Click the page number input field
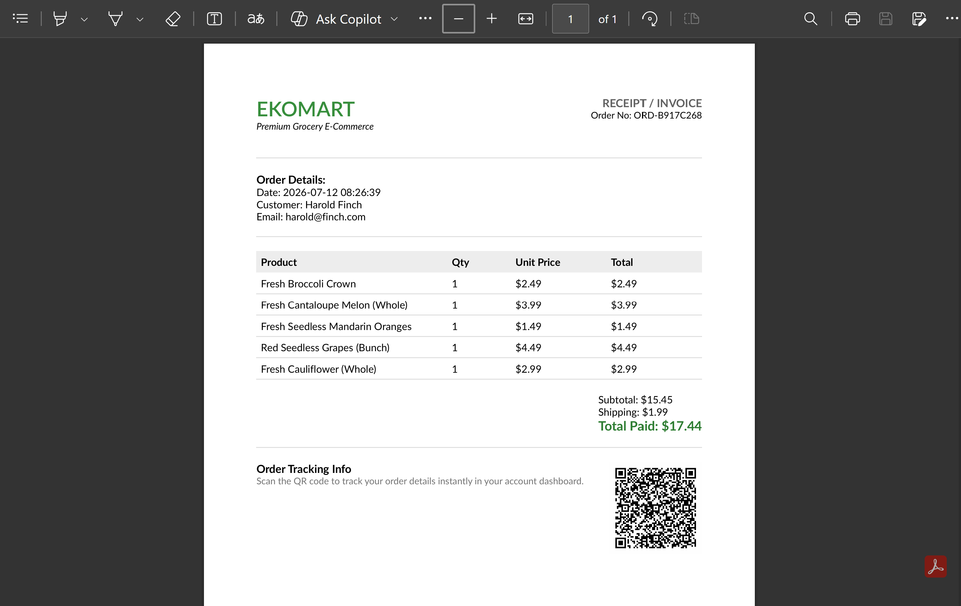961x606 pixels. point(570,19)
